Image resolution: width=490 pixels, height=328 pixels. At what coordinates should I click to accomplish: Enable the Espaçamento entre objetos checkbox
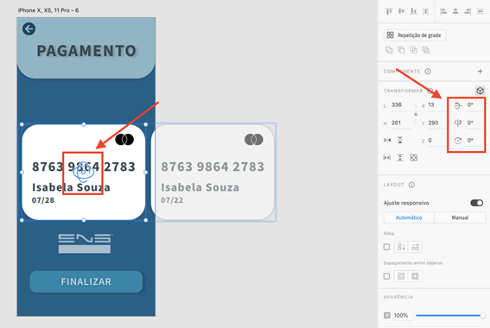coord(386,276)
